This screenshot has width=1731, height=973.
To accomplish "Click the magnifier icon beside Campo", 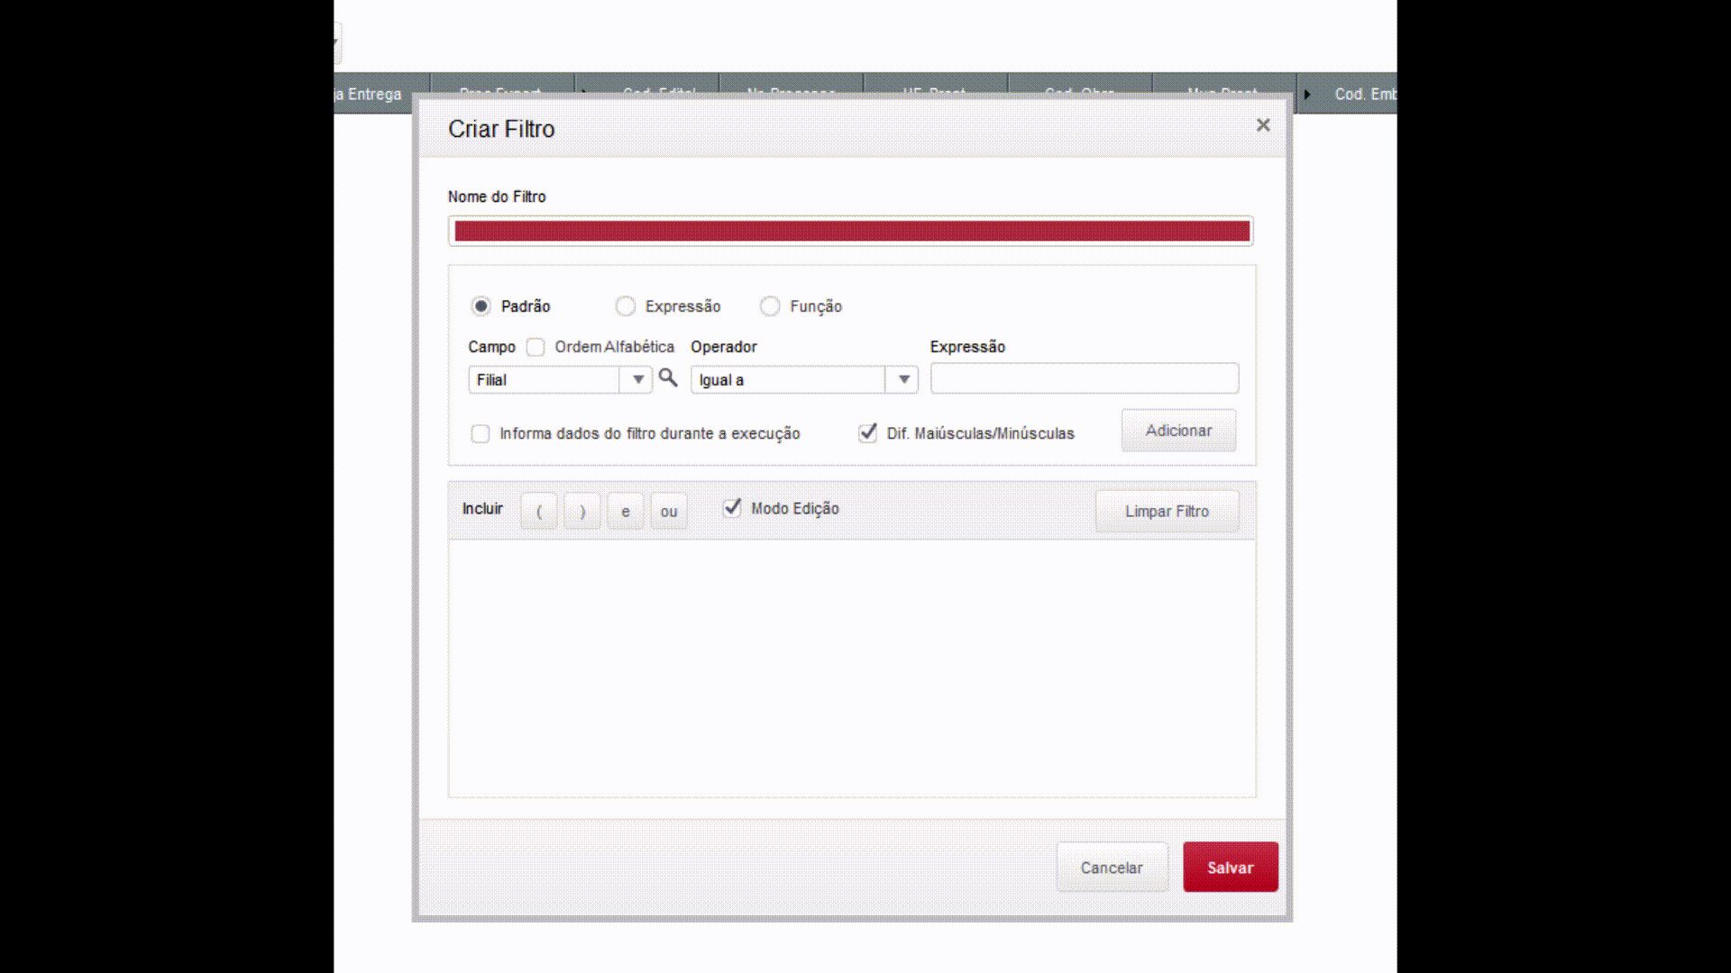I will tap(667, 378).
